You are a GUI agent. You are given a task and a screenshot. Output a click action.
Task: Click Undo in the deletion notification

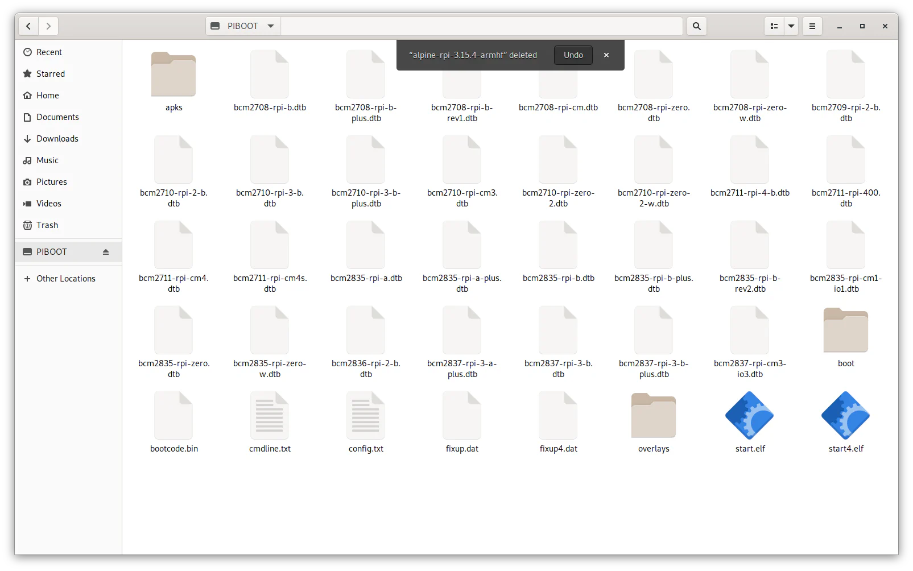[573, 55]
